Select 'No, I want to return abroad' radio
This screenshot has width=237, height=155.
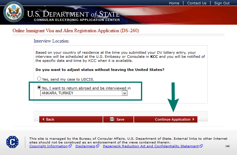click(x=39, y=87)
